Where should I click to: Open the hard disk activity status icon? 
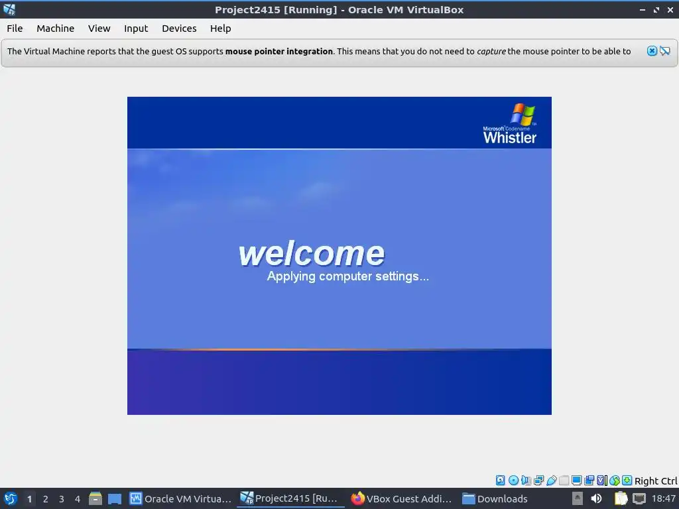[x=500, y=480]
